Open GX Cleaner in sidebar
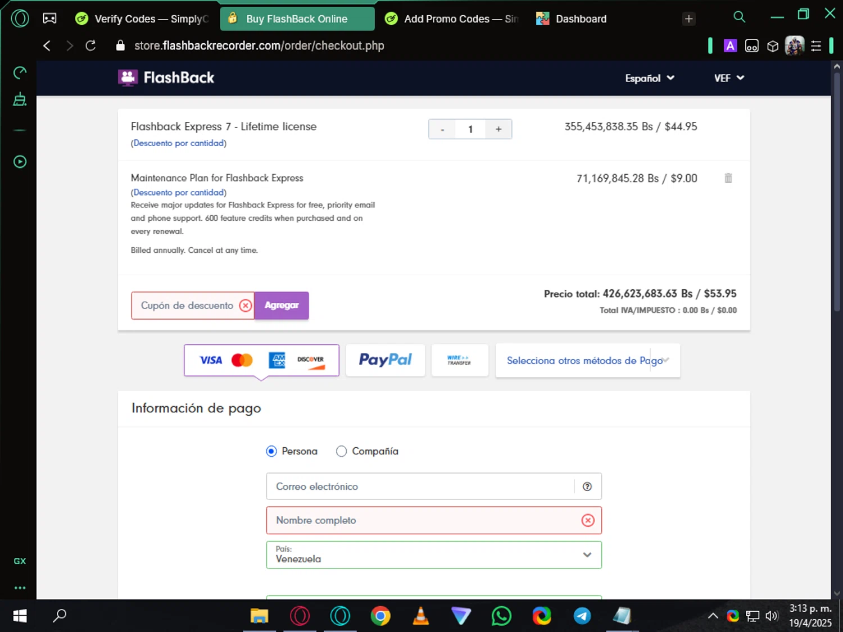Screen dimensions: 843x632 pyautogui.click(x=20, y=99)
